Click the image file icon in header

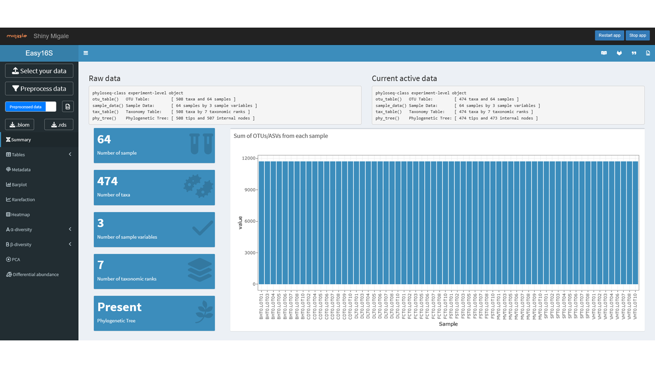[648, 53]
